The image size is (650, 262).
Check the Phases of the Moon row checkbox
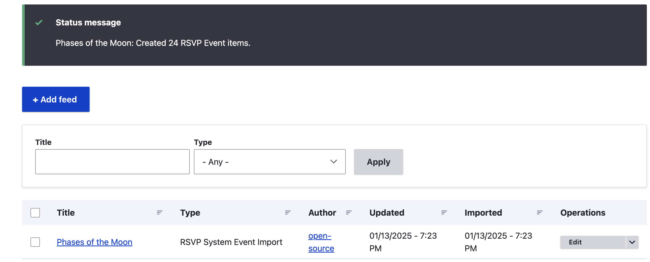35,242
